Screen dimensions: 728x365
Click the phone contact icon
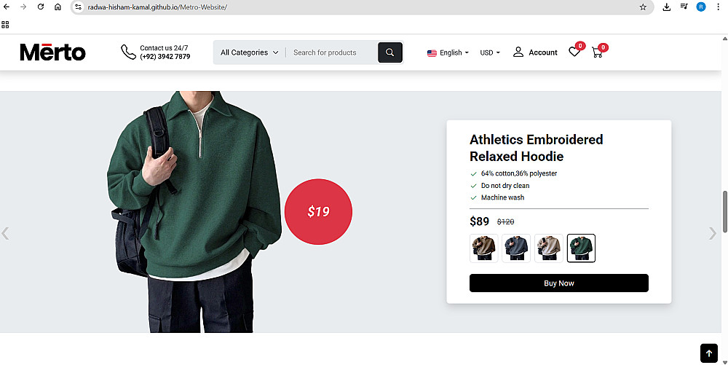pos(128,52)
